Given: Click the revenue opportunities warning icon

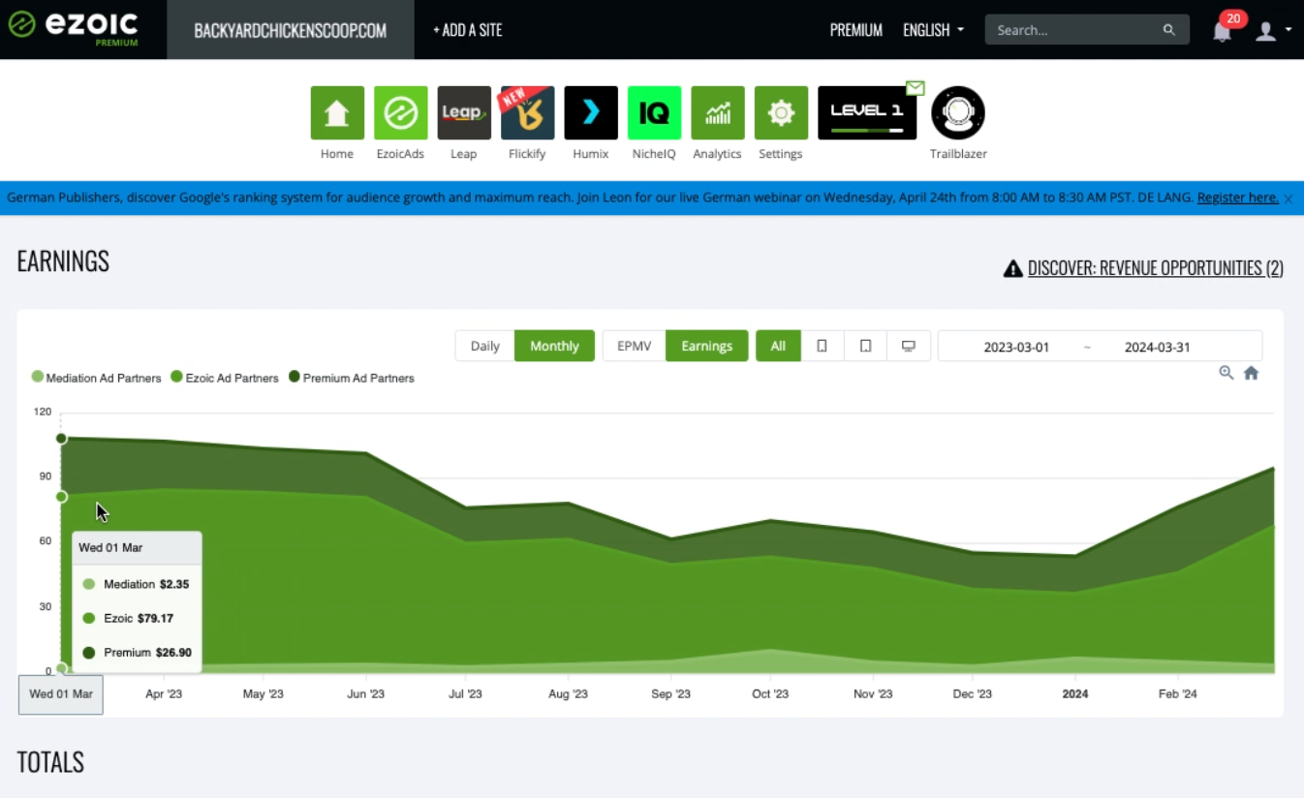Looking at the screenshot, I should (x=1013, y=268).
